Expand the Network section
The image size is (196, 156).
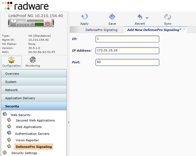34,90
